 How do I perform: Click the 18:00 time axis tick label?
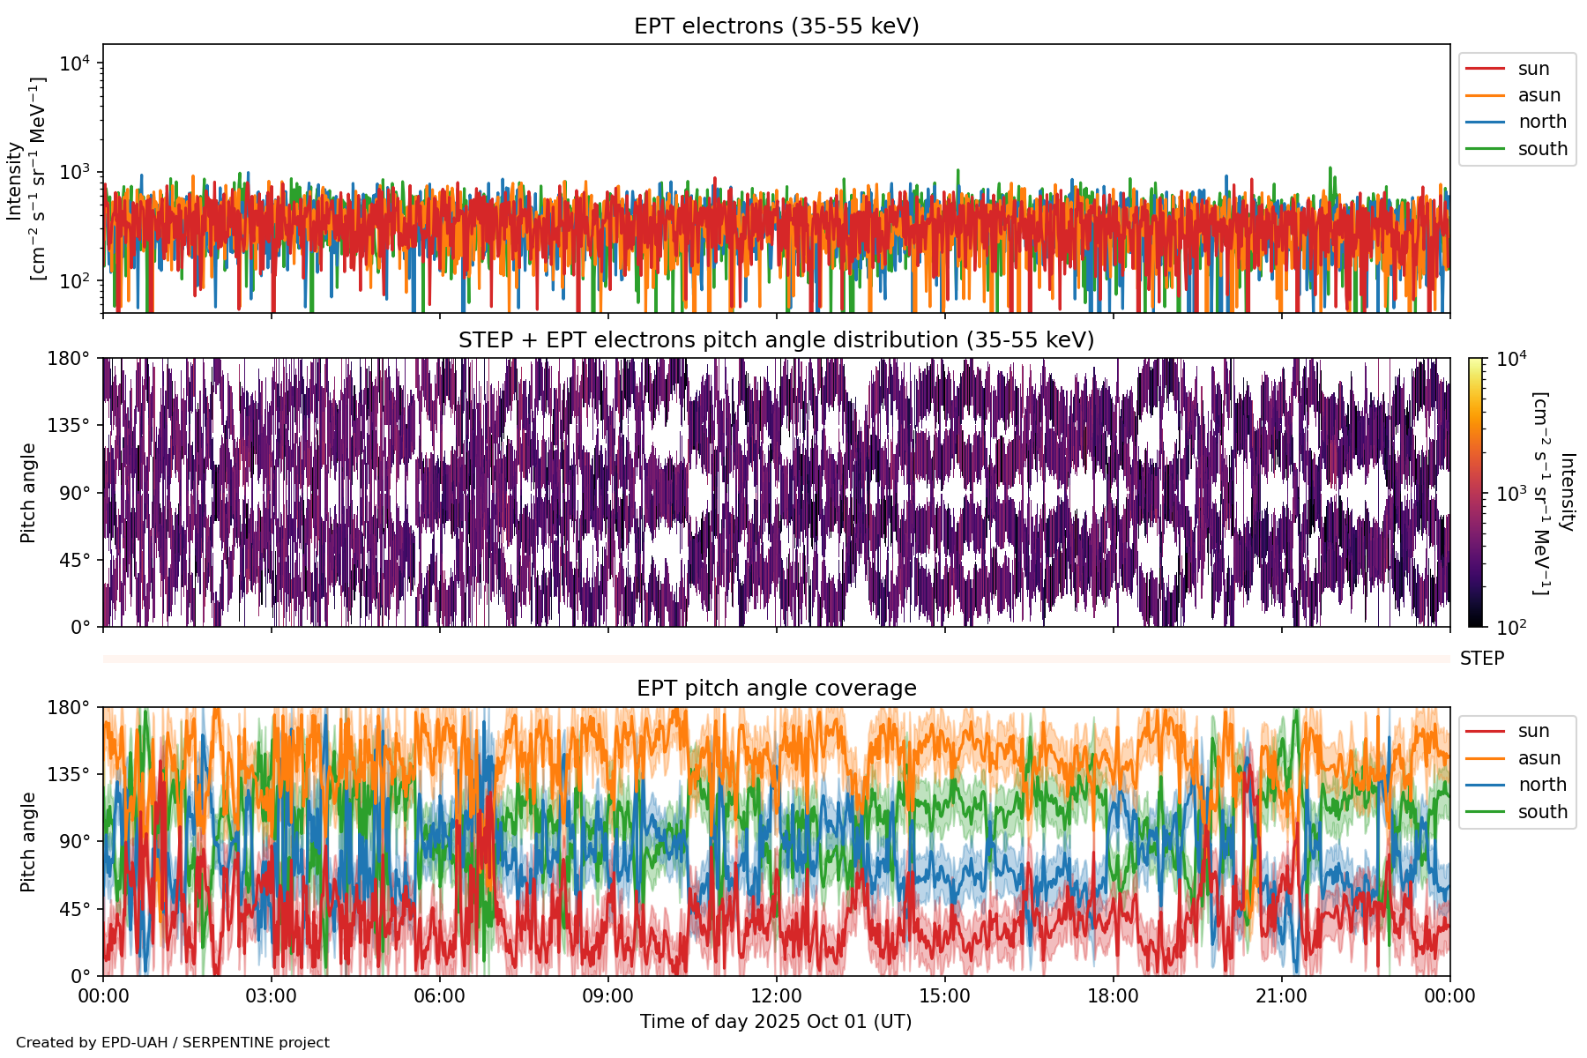click(x=1113, y=996)
